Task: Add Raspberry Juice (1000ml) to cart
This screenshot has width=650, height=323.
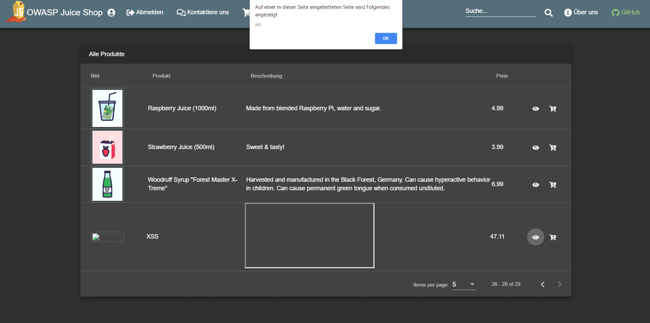Action: [553, 109]
